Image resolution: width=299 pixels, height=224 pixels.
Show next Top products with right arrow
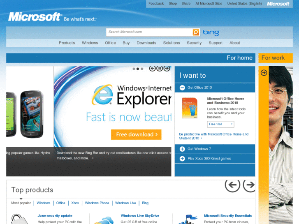pos(249,185)
